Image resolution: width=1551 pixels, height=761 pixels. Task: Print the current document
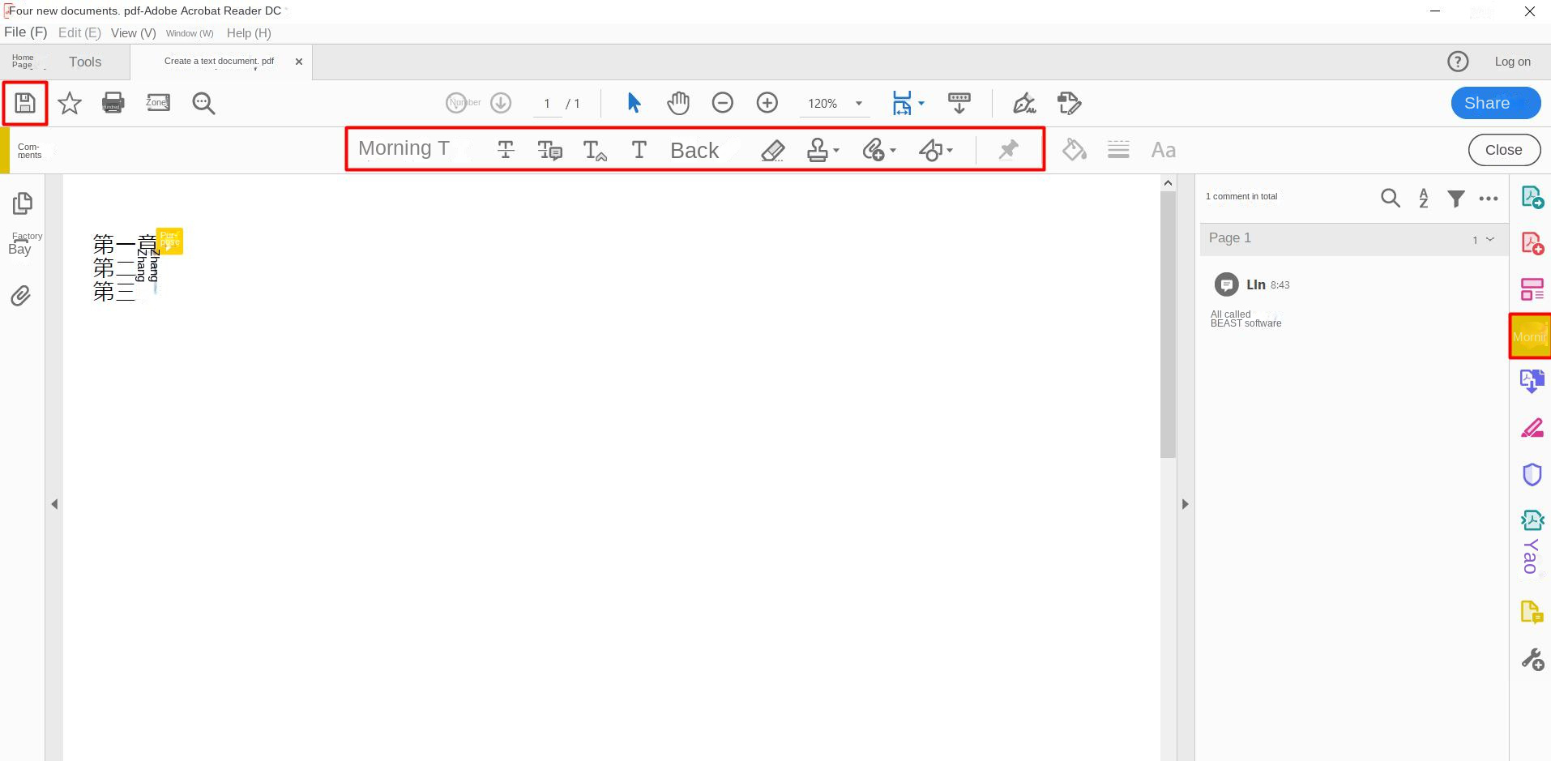pyautogui.click(x=113, y=103)
